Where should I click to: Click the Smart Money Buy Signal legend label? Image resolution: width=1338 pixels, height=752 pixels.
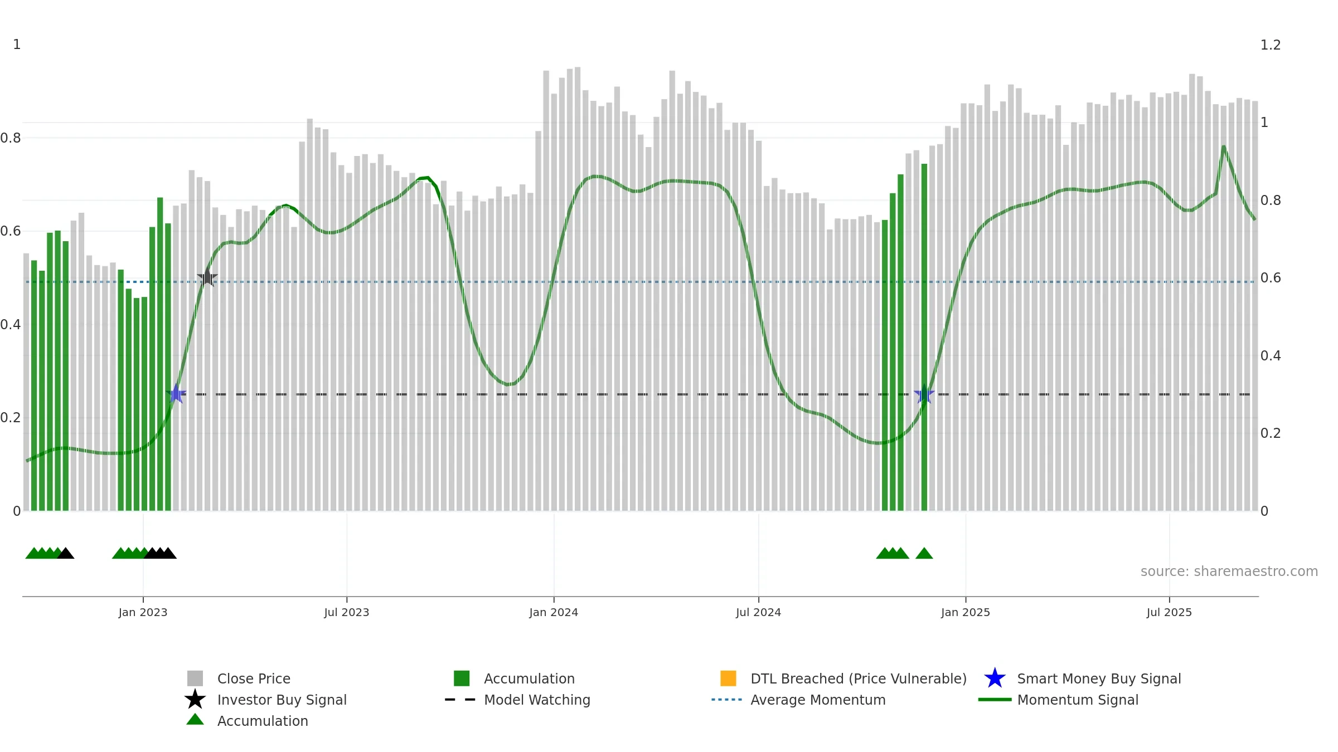1099,678
